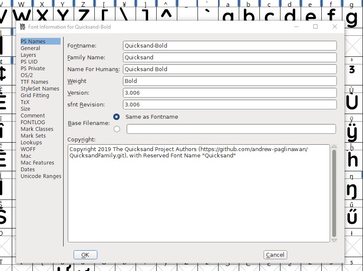Go to the Lookups section
This screenshot has width=363, height=271.
(31, 142)
